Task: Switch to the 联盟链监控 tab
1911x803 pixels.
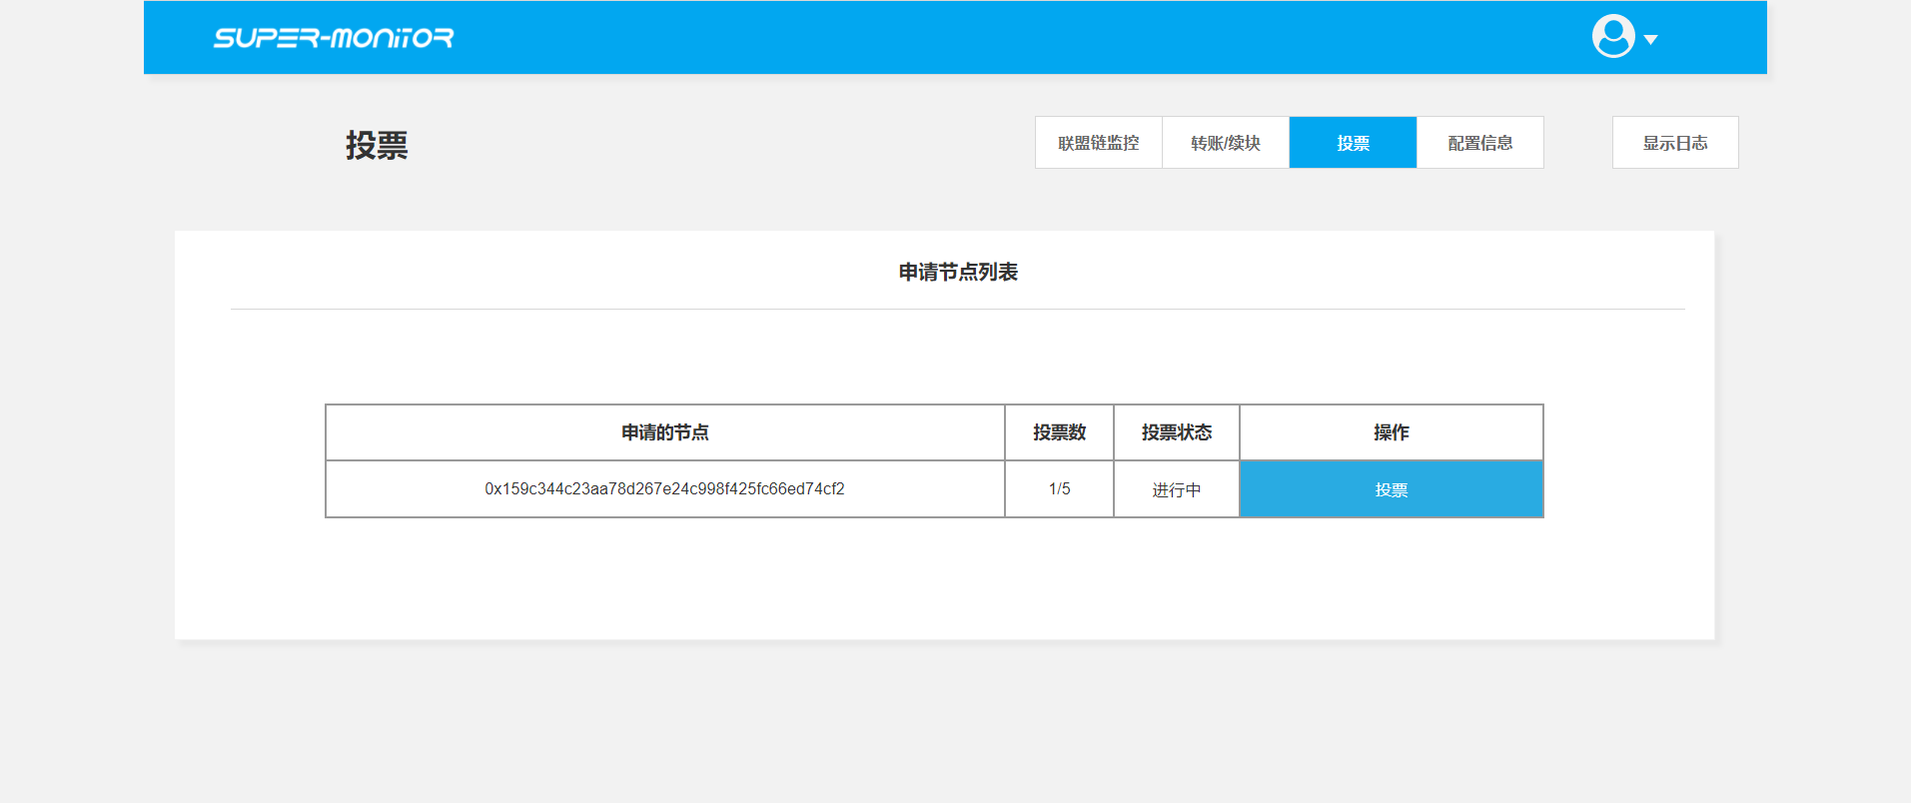Action: pyautogui.click(x=1098, y=143)
